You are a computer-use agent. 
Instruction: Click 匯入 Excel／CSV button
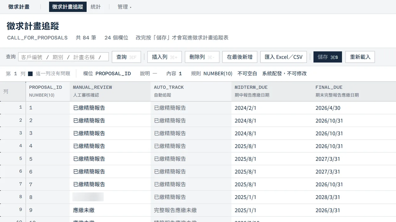tap(284, 57)
